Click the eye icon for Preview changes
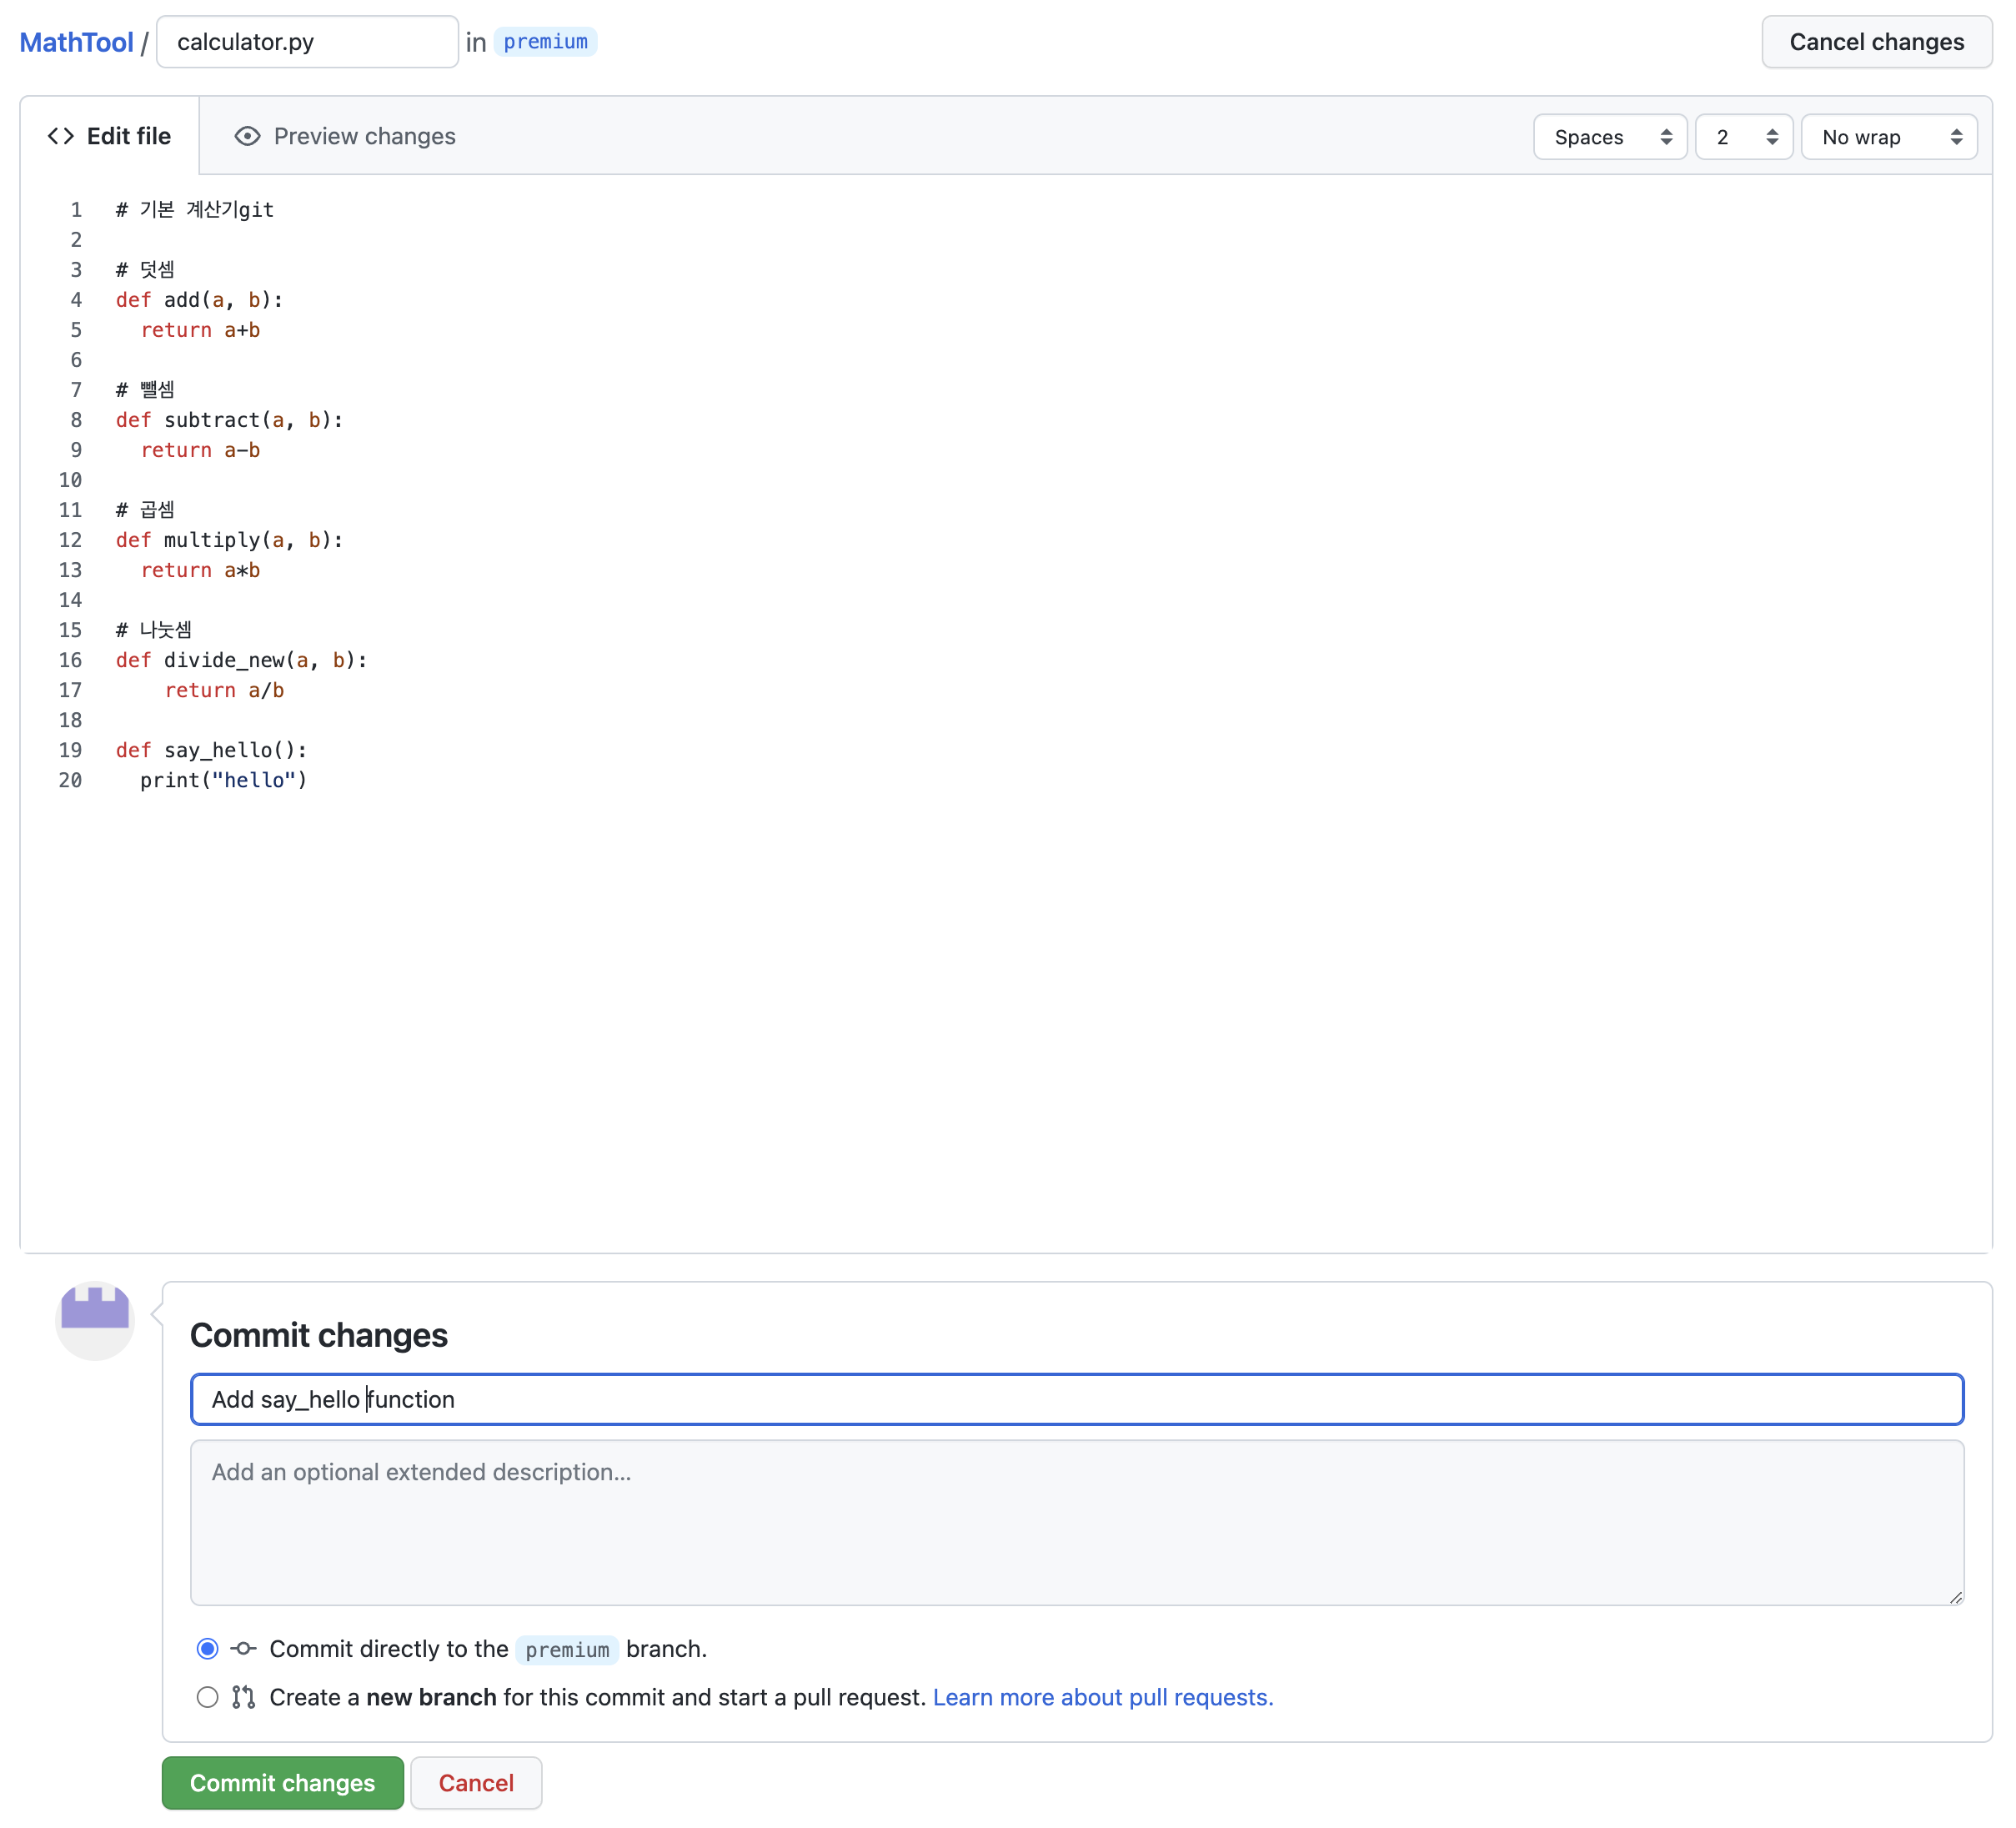2016x1828 pixels. point(247,136)
